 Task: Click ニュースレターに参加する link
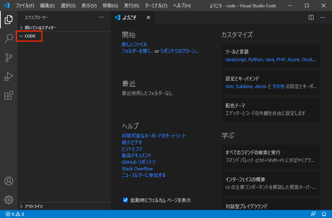click(x=144, y=175)
